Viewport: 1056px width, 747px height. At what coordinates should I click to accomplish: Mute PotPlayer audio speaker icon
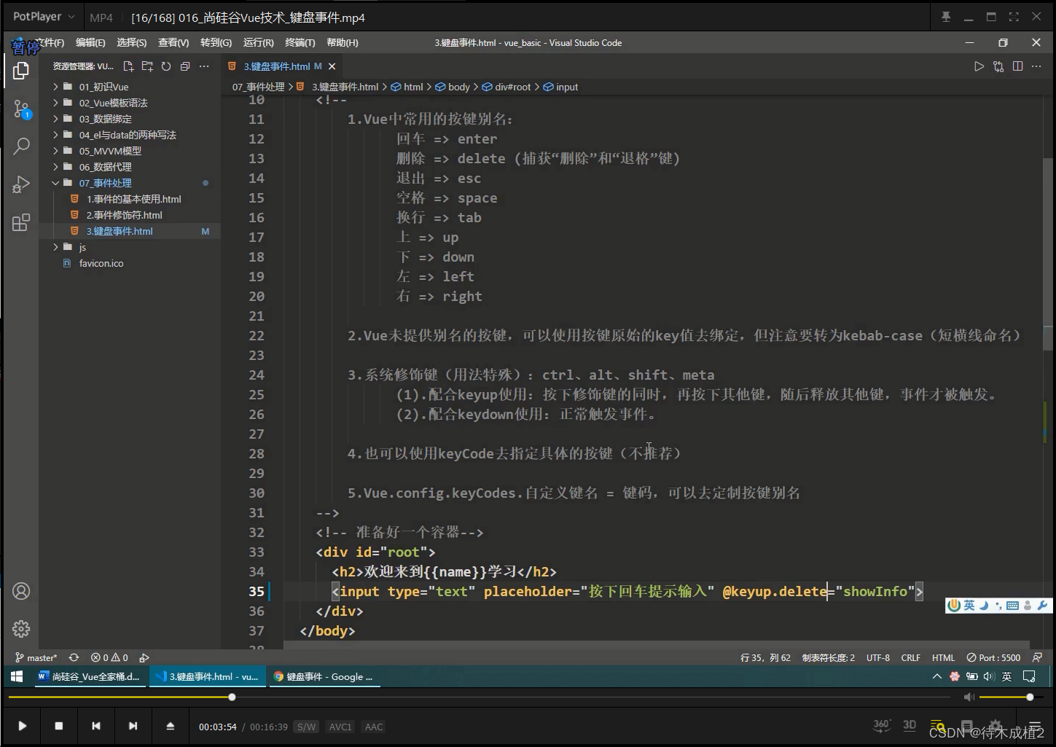(x=969, y=697)
